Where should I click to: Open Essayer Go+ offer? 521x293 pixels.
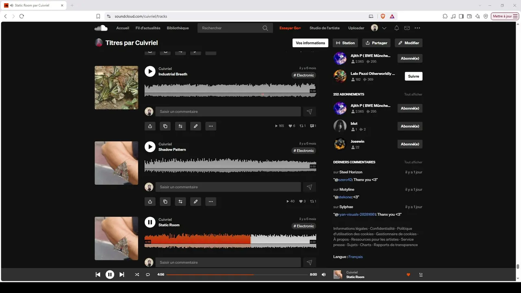tap(290, 28)
